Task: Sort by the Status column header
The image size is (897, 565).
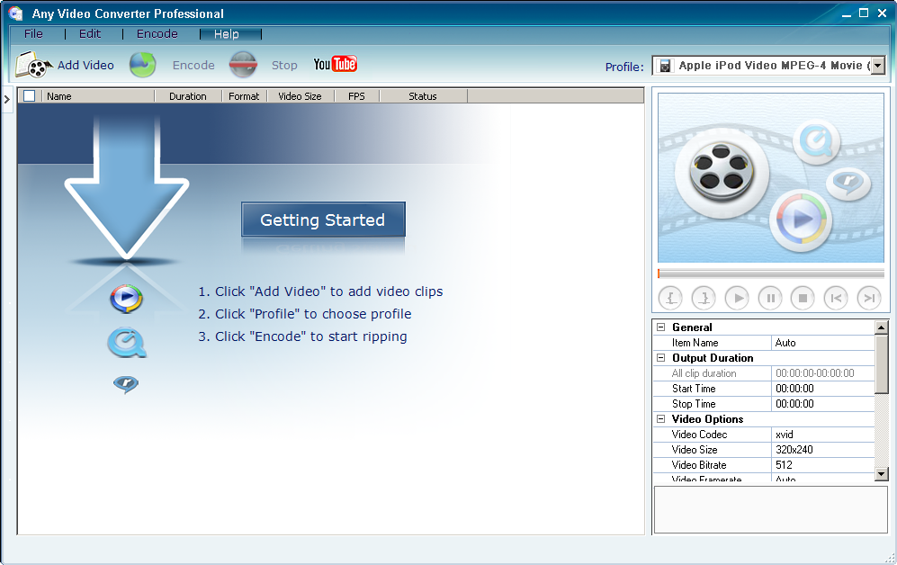Action: pos(424,96)
